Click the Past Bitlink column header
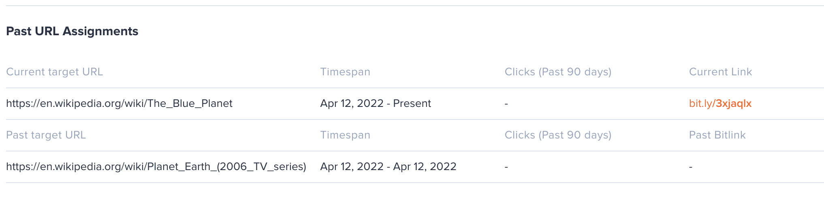The image size is (824, 213). 717,135
